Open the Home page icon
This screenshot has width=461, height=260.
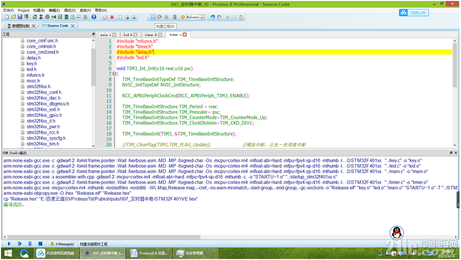[x=35, y=17]
